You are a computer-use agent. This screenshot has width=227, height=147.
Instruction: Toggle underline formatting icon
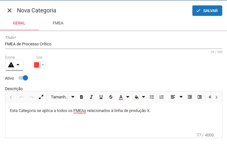tap(101, 97)
